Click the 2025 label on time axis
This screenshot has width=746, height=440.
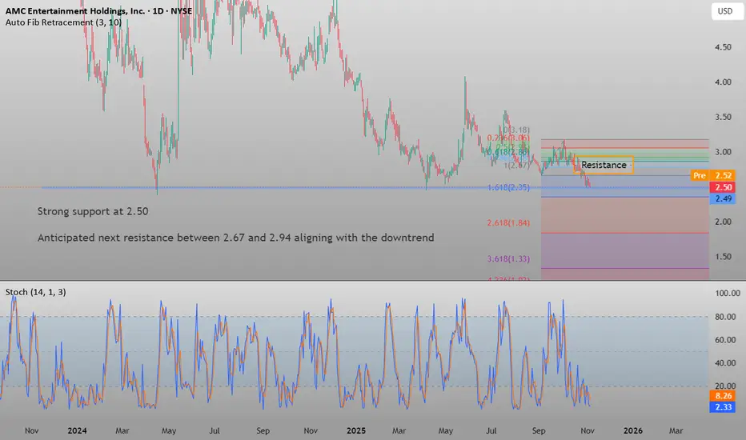pos(356,430)
